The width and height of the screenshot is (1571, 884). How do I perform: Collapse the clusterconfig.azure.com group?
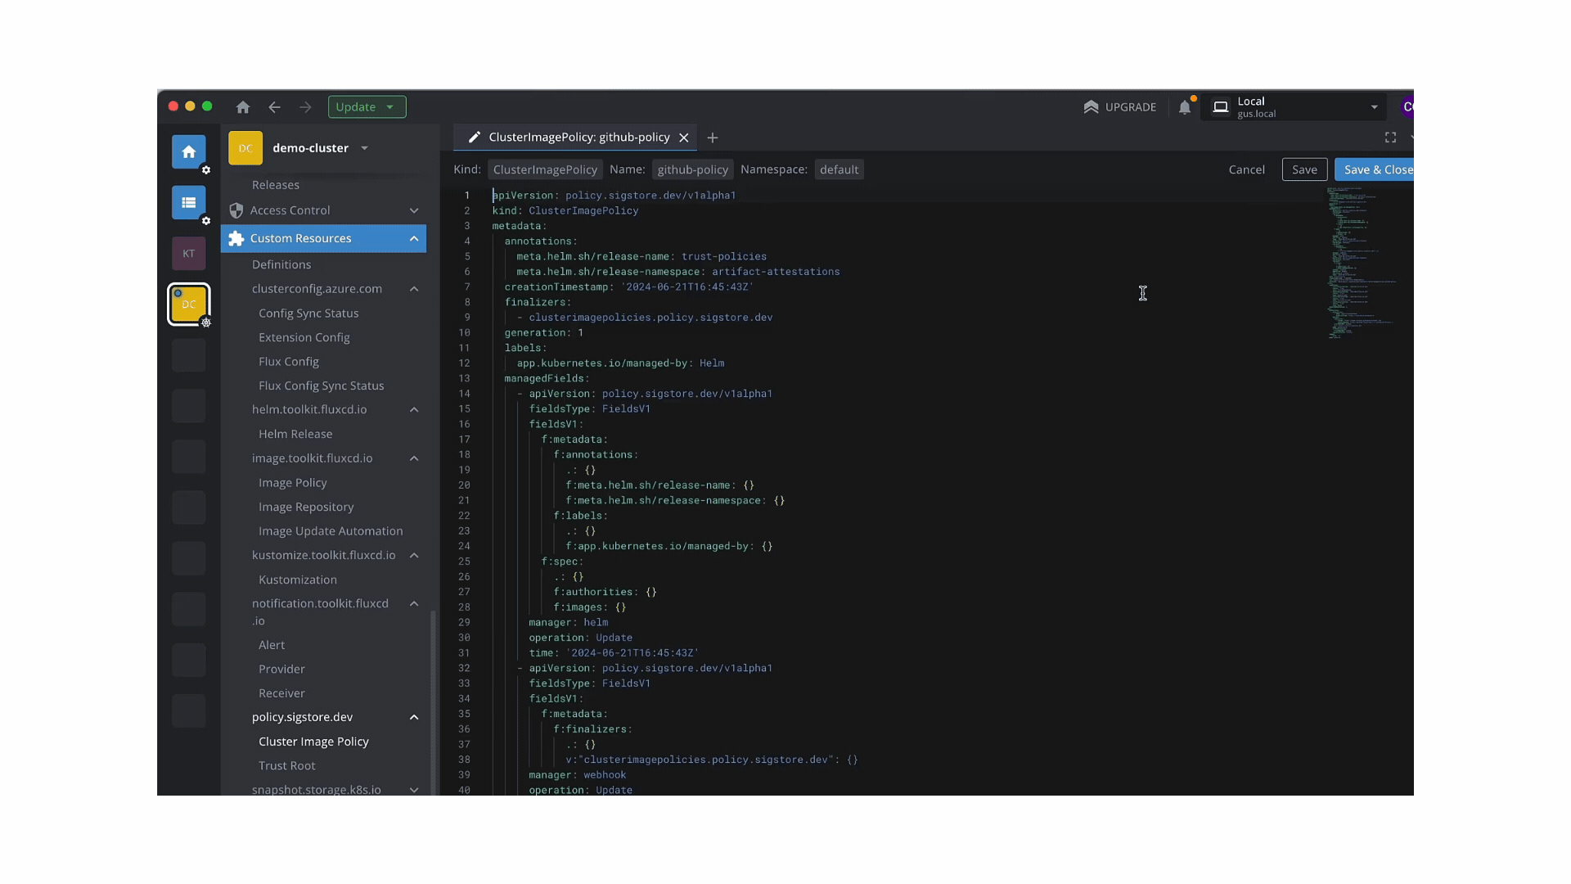[414, 289]
